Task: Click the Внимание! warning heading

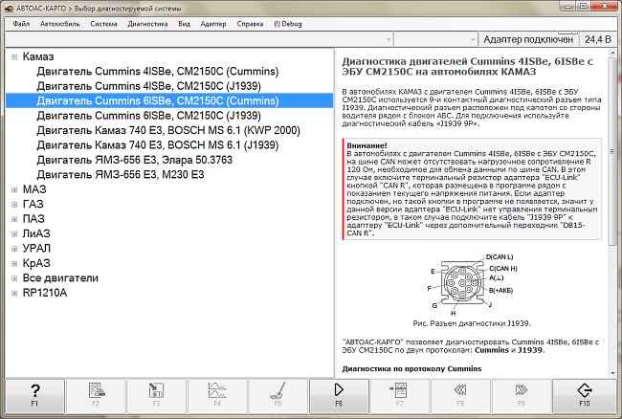Action: (x=367, y=145)
